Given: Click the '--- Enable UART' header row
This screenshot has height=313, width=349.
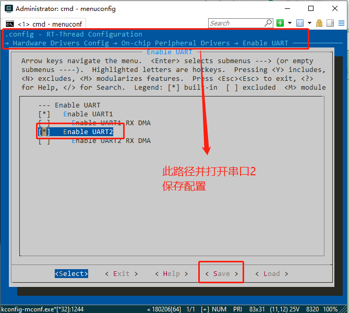Looking at the screenshot, I should click(69, 105).
